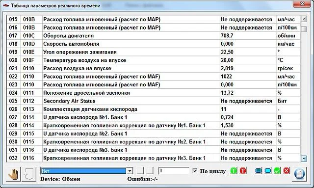The width and height of the screenshot is (314, 188).
Task: Click value cell '1022'
Action: (248, 77)
